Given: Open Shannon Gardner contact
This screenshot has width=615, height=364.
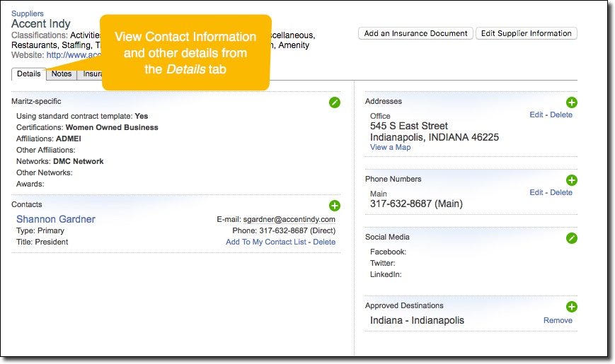Looking at the screenshot, I should pyautogui.click(x=56, y=219).
